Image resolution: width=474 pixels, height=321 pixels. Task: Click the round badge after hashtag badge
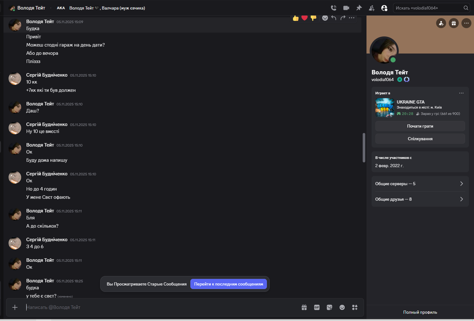pyautogui.click(x=407, y=79)
